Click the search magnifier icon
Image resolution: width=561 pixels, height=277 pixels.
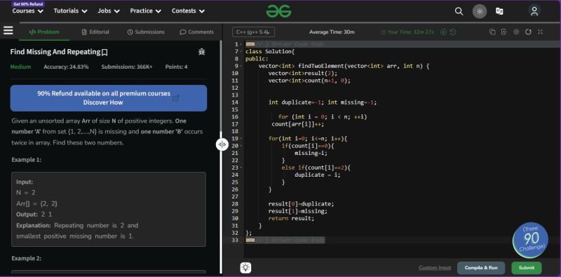(x=459, y=11)
